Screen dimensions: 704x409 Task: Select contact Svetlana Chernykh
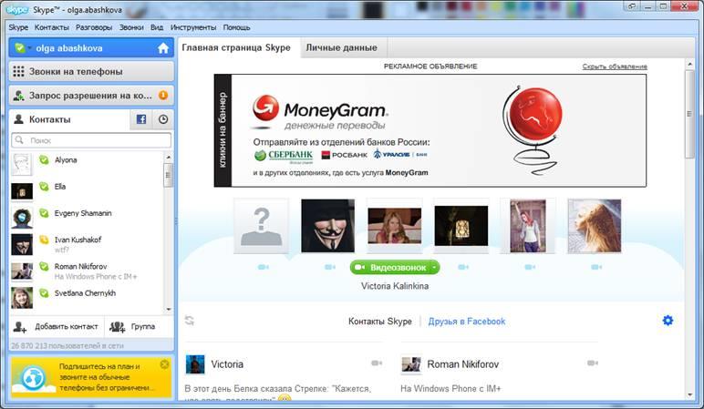coord(87,297)
